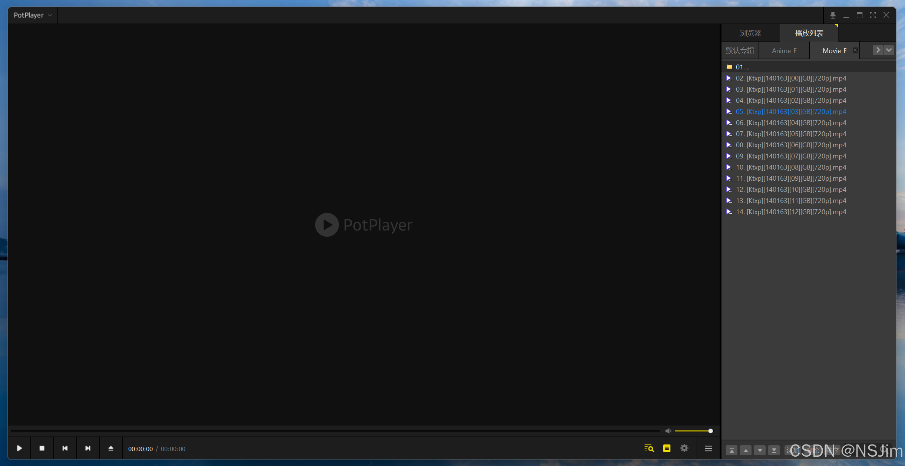Expand the playlist tabs dropdown arrow
The width and height of the screenshot is (905, 466).
[x=889, y=50]
